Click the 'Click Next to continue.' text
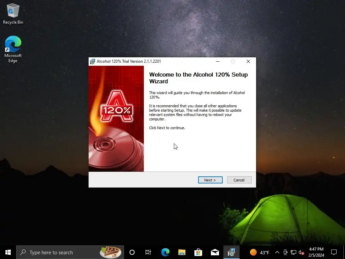345x259 pixels. tap(167, 128)
